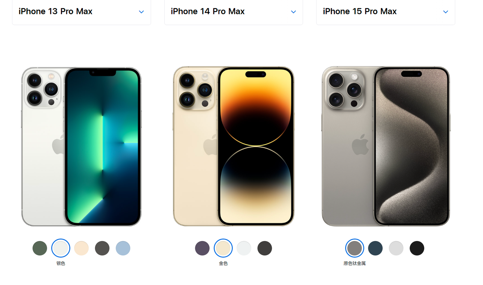Click the iPhone 15 Pro Max product image
The width and height of the screenshot is (483, 285).
[386, 146]
